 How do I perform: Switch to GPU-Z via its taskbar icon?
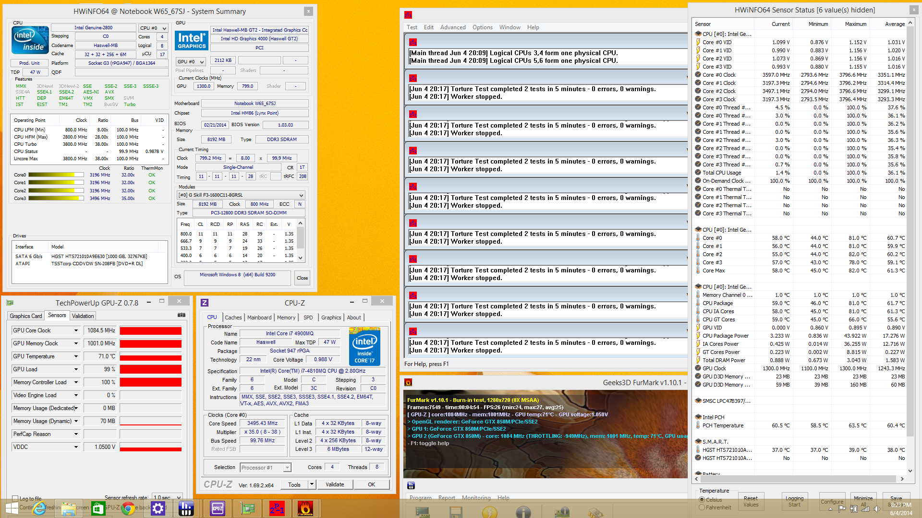tap(247, 508)
